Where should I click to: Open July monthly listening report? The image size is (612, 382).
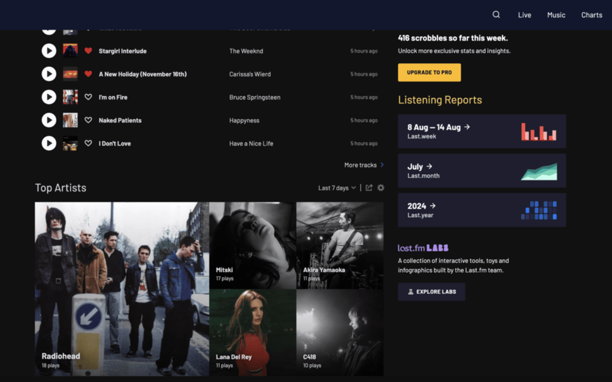point(482,170)
